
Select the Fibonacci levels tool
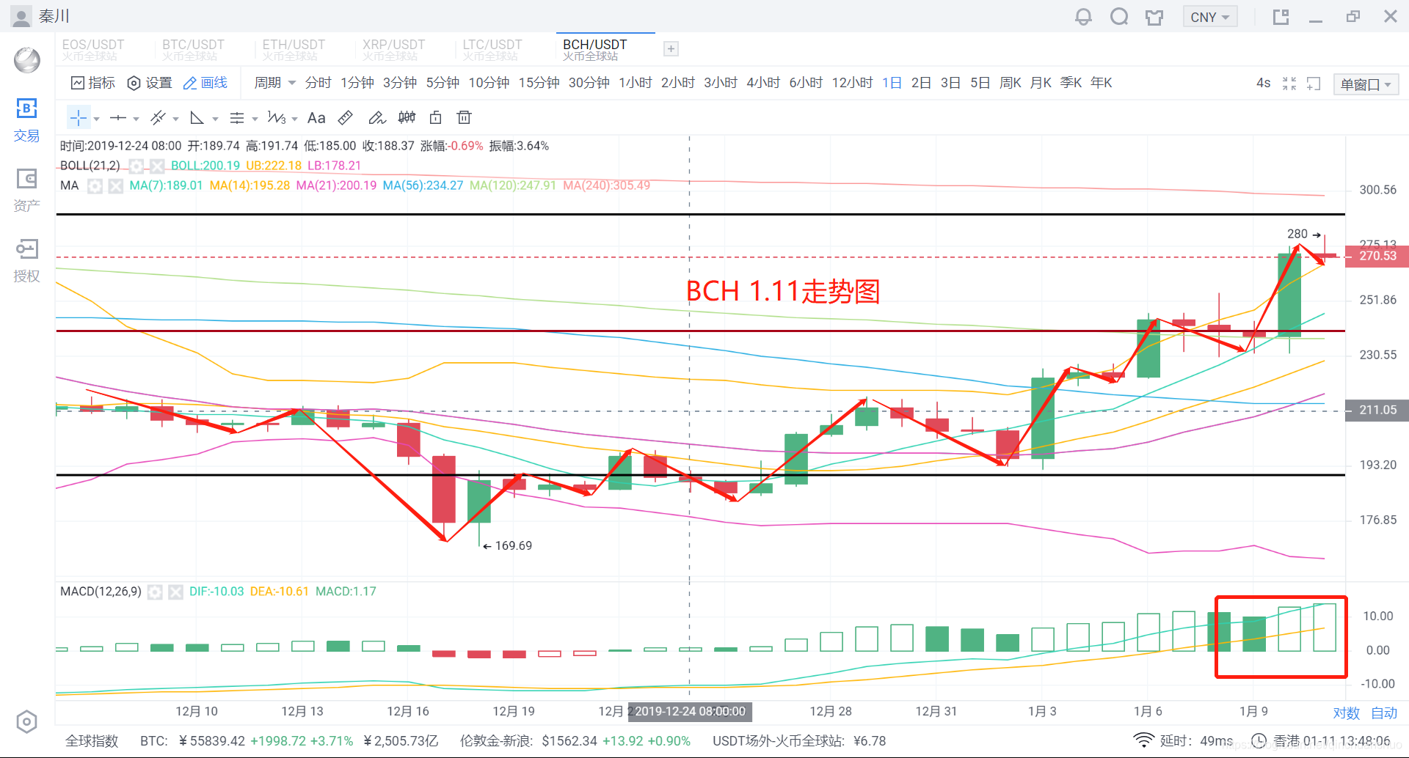click(237, 118)
